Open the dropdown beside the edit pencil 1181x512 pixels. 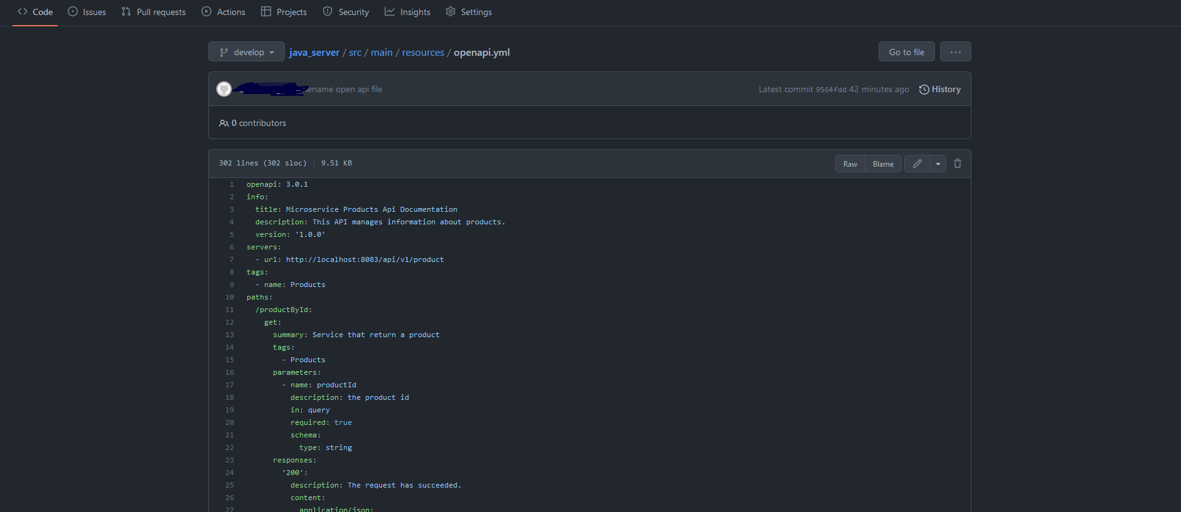coord(938,163)
